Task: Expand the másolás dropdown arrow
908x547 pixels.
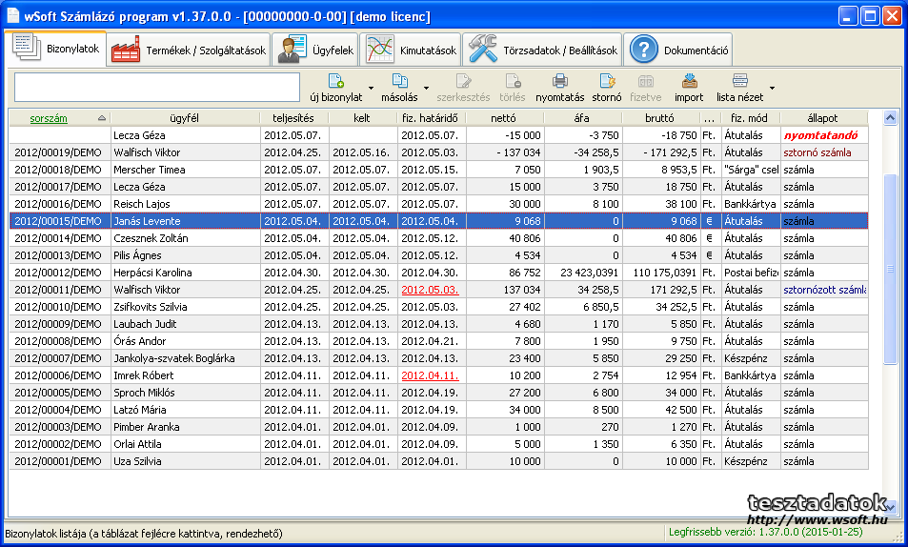Action: tap(426, 88)
